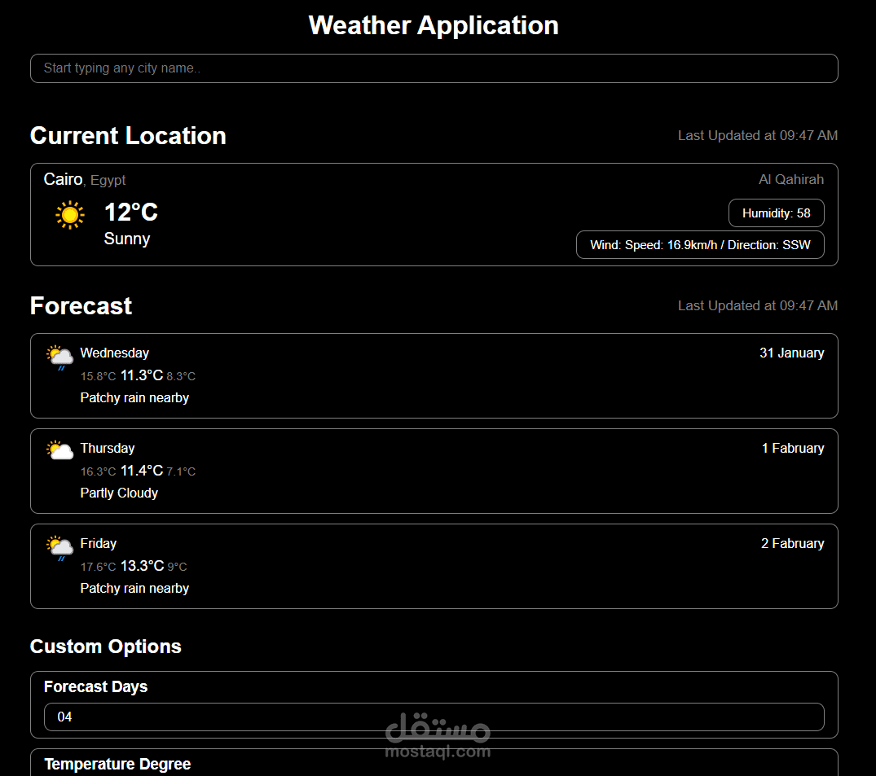The width and height of the screenshot is (876, 776).
Task: Select the Wednesday forecast card
Action: (434, 375)
